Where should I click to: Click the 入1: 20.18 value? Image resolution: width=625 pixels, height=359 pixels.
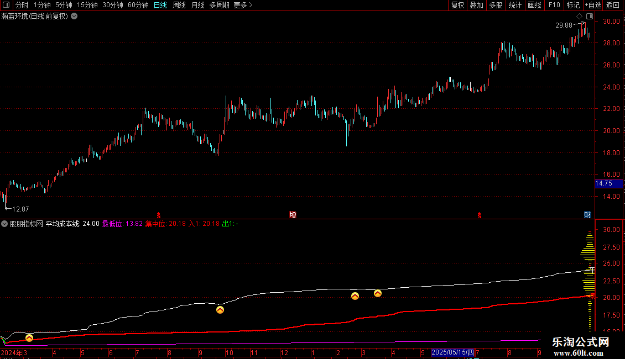204,224
